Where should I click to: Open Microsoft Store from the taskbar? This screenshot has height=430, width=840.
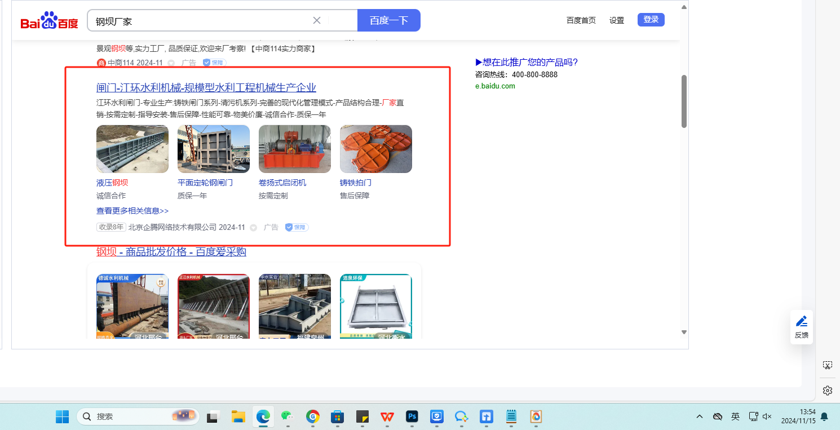(x=338, y=416)
